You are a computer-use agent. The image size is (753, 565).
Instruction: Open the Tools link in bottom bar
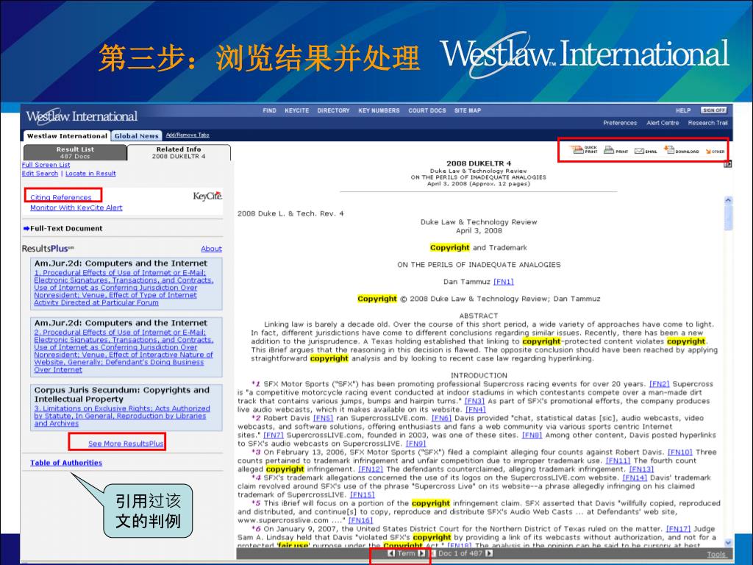[x=716, y=554]
